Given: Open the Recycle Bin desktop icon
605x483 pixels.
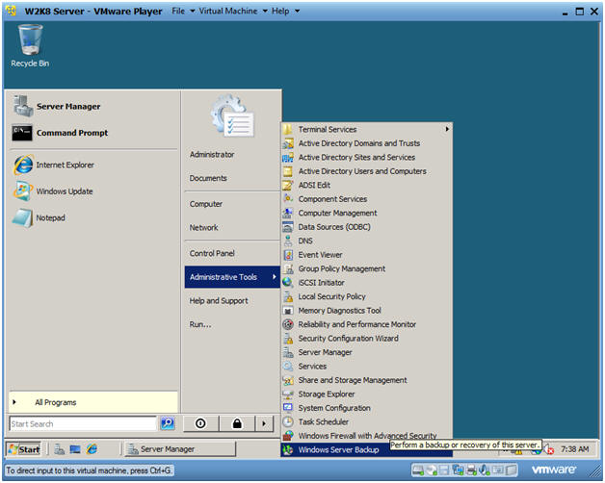Looking at the screenshot, I should [30, 46].
